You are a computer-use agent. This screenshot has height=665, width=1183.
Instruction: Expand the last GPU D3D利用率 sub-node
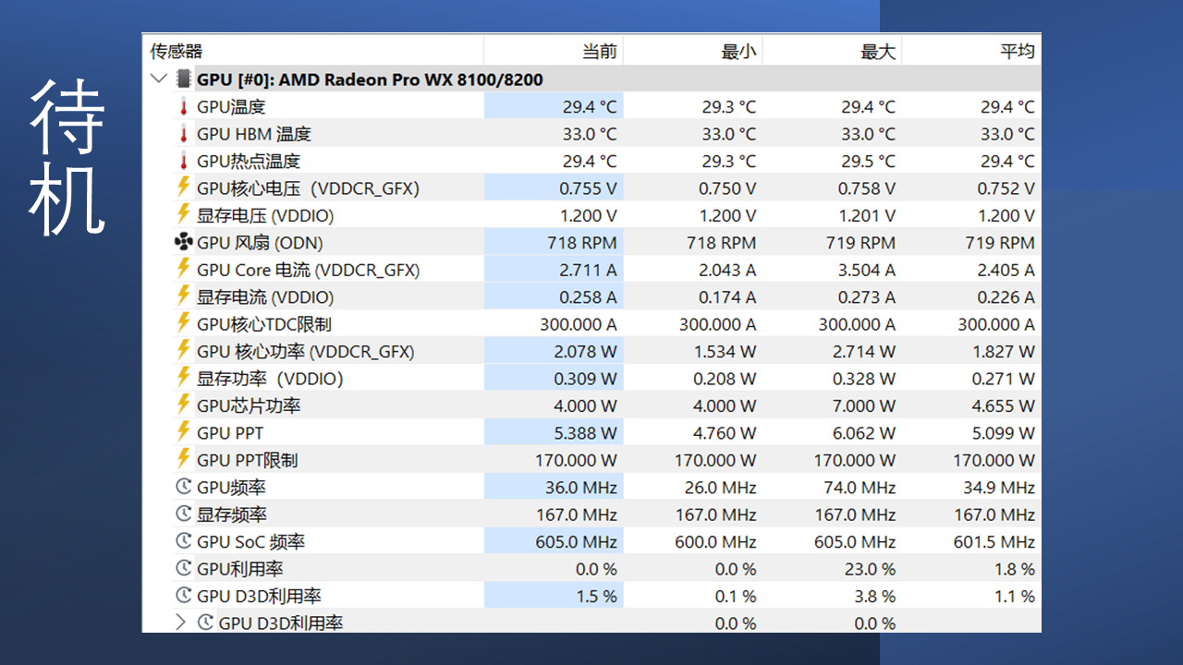coord(181,623)
